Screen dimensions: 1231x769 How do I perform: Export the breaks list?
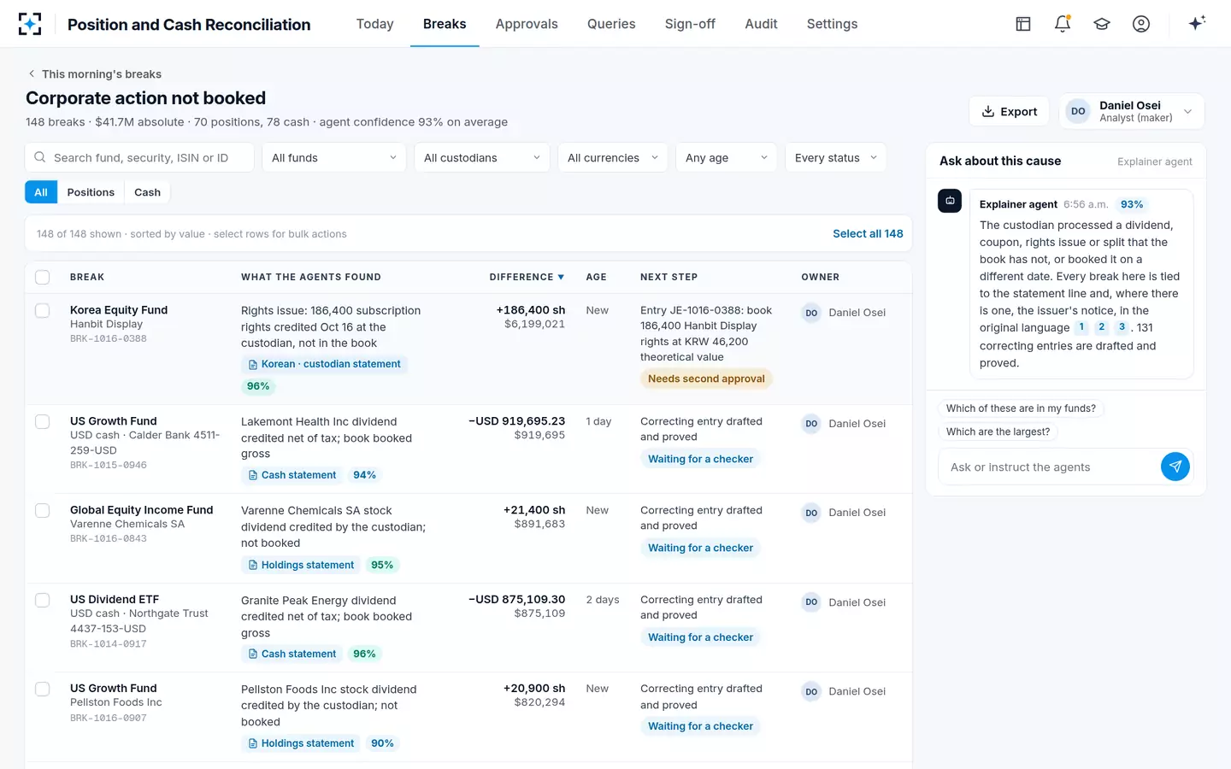pos(1009,111)
